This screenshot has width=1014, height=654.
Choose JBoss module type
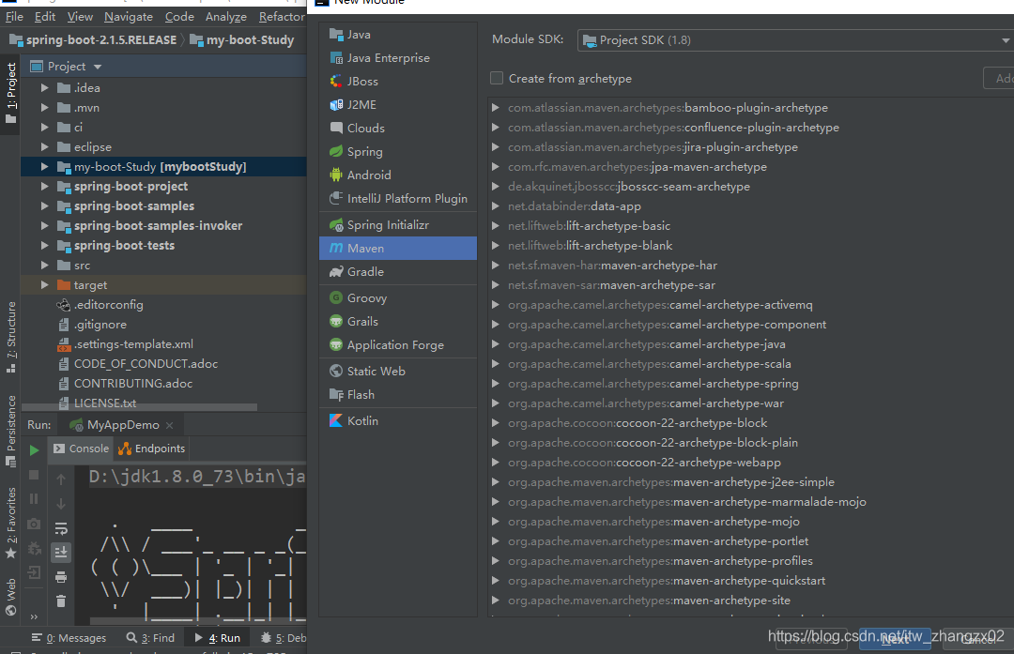pyautogui.click(x=398, y=82)
